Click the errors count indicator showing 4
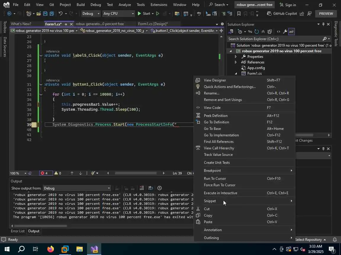341x255 pixels. pyautogui.click(x=46, y=173)
